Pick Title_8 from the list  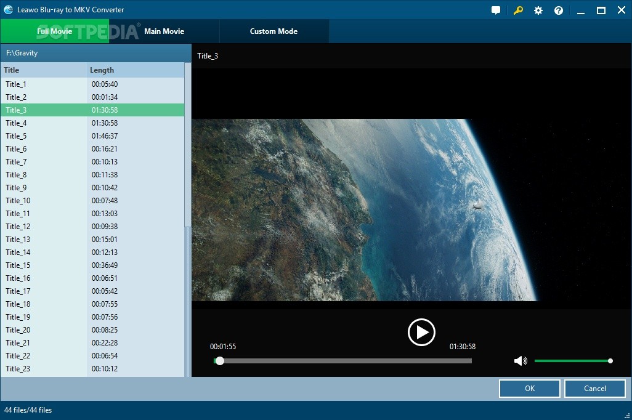click(x=92, y=174)
